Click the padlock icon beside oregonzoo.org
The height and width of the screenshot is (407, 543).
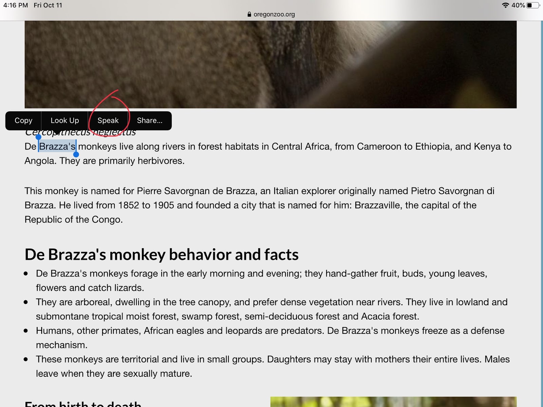(x=249, y=14)
